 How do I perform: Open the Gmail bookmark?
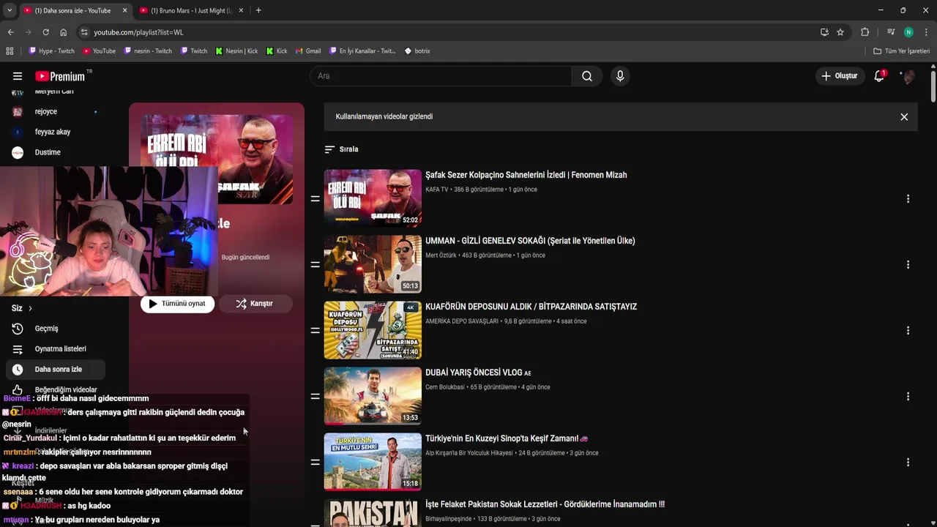tap(307, 51)
